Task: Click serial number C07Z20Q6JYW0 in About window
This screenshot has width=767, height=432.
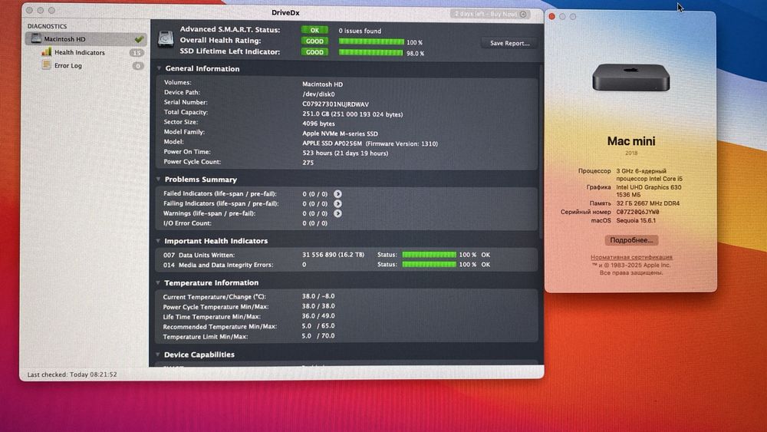Action: coord(637,212)
